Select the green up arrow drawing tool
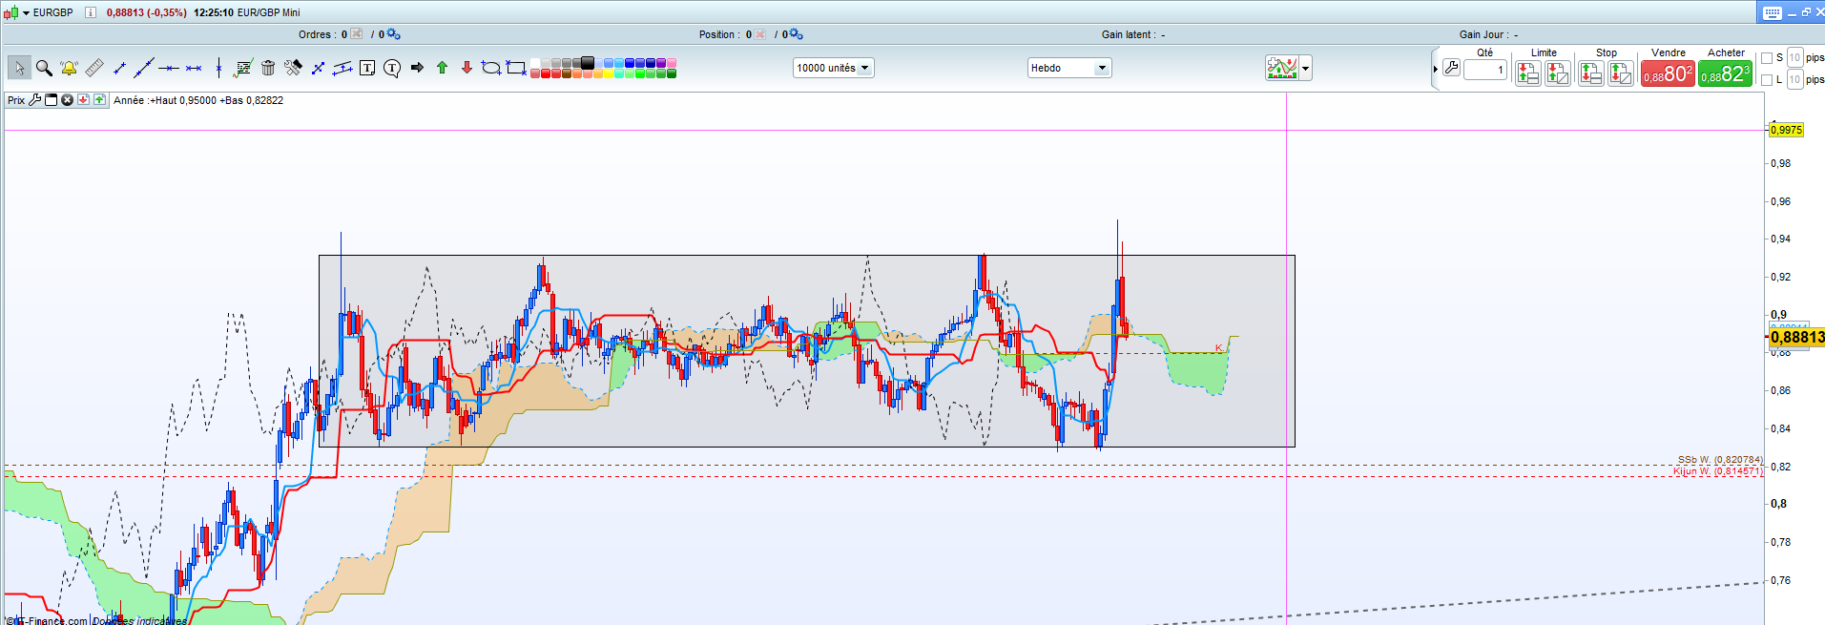This screenshot has width=1825, height=625. [x=442, y=68]
